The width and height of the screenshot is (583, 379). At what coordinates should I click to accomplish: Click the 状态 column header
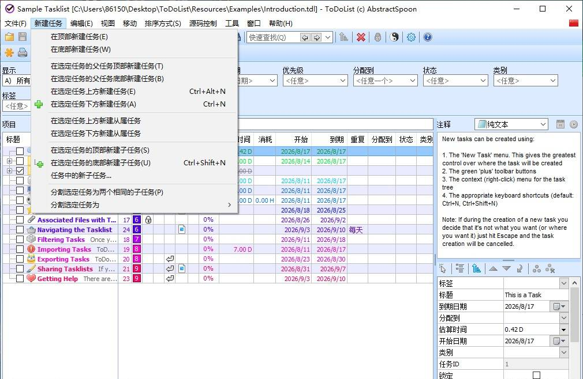pos(406,139)
